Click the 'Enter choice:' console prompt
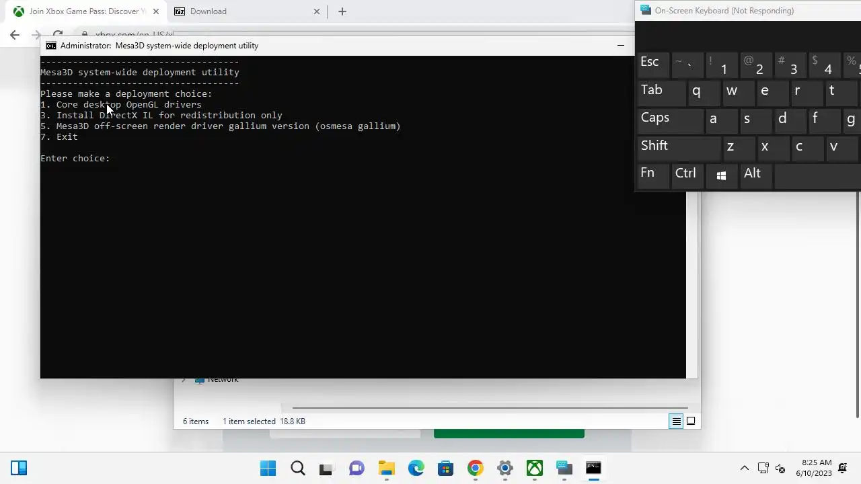 coord(75,158)
